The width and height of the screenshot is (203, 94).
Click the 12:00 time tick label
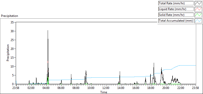tap(106, 88)
